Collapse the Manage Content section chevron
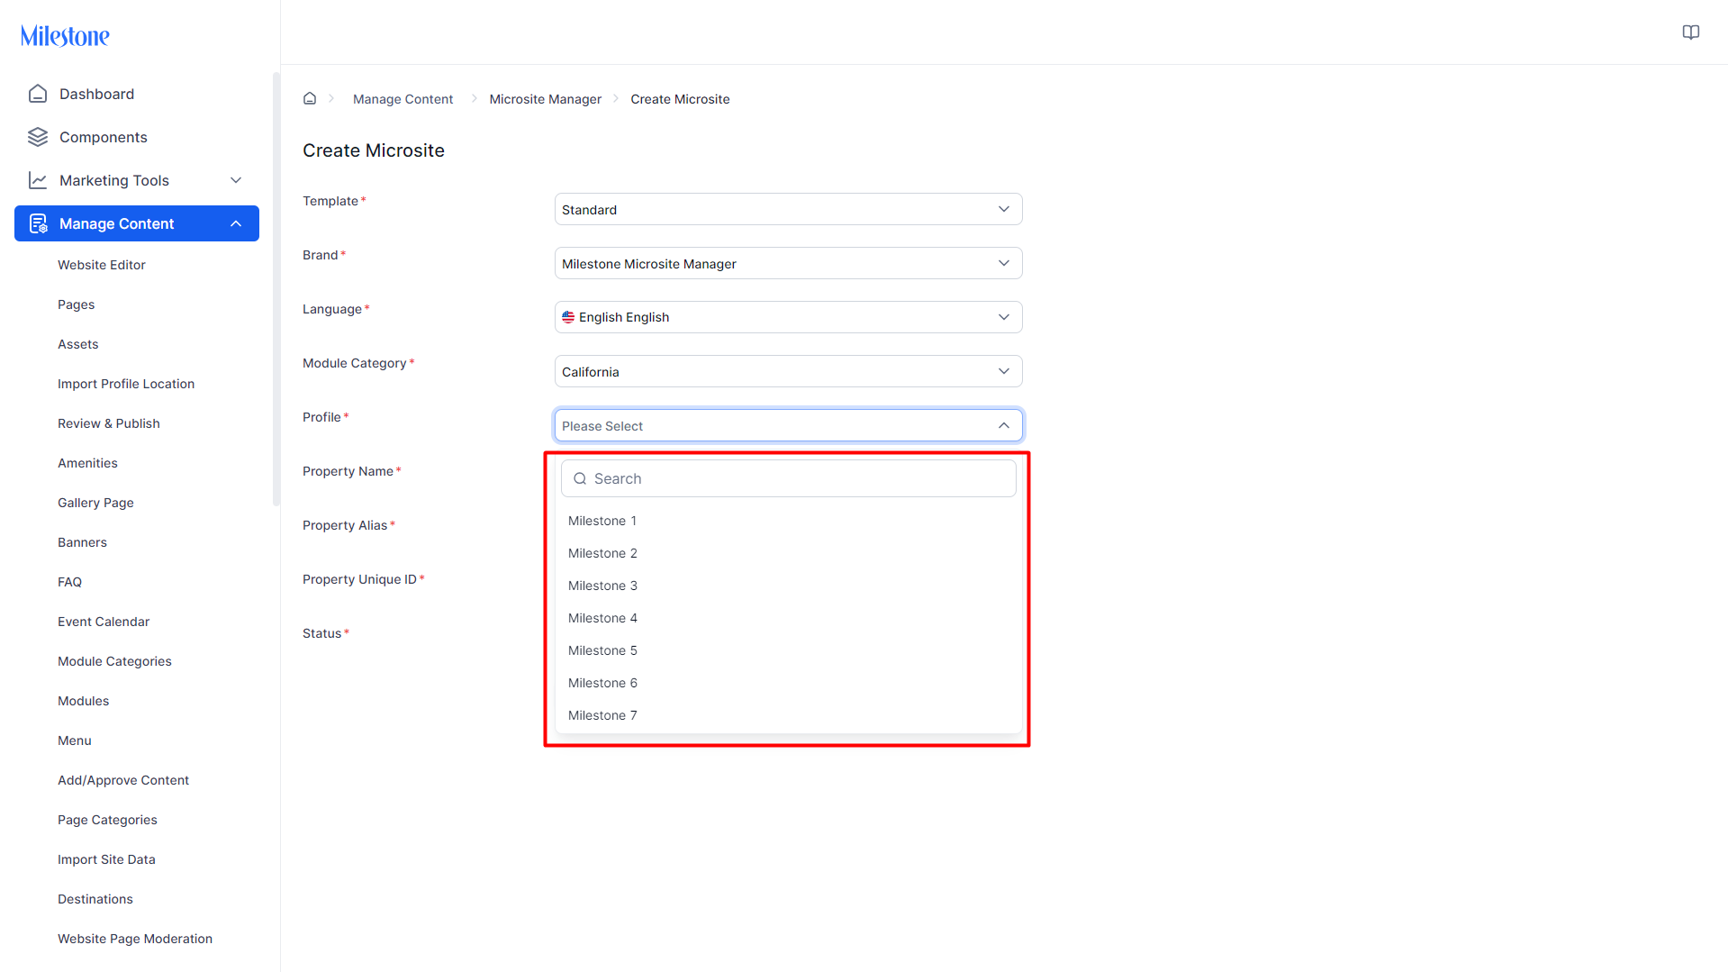1728x972 pixels. pyautogui.click(x=236, y=223)
